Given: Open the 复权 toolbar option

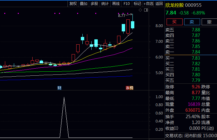Looking at the screenshot, I should [x=73, y=4].
